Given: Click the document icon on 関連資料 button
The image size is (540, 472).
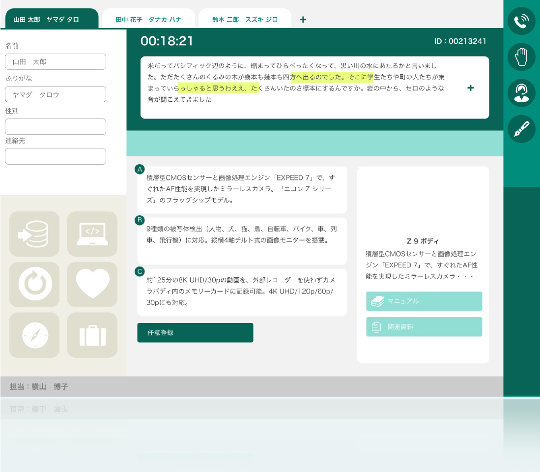Looking at the screenshot, I should click(376, 326).
